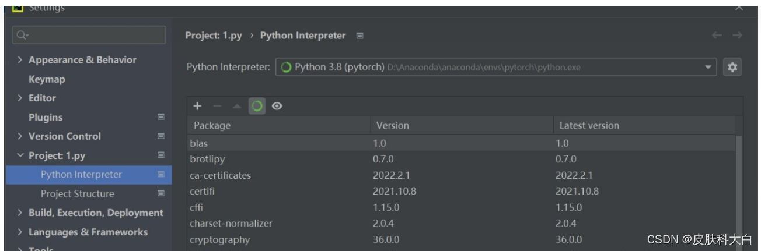Open interpreter settings gear icon

732,68
